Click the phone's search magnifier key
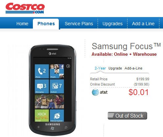163x137 pixels. click(x=66, y=127)
